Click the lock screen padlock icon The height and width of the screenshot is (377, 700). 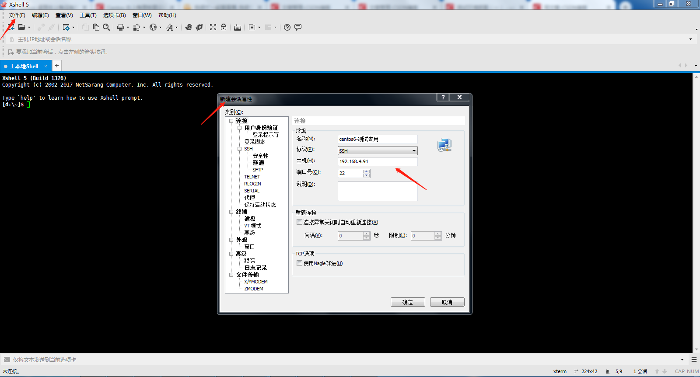click(224, 27)
